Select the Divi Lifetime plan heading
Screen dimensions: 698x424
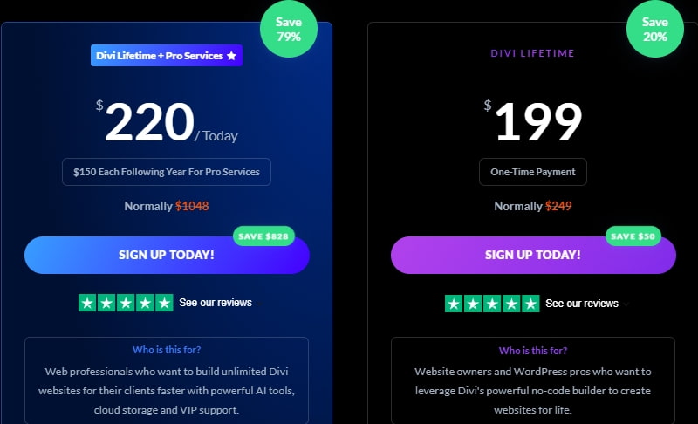pyautogui.click(x=532, y=54)
